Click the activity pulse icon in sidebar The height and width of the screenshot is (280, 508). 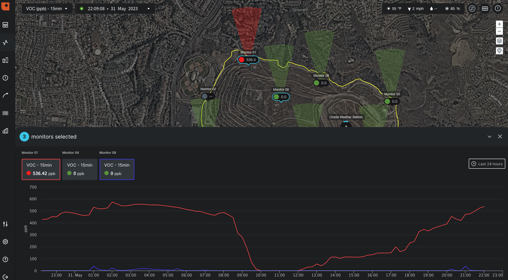(5, 43)
